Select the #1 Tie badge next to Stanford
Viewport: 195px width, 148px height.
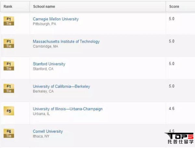(9, 66)
